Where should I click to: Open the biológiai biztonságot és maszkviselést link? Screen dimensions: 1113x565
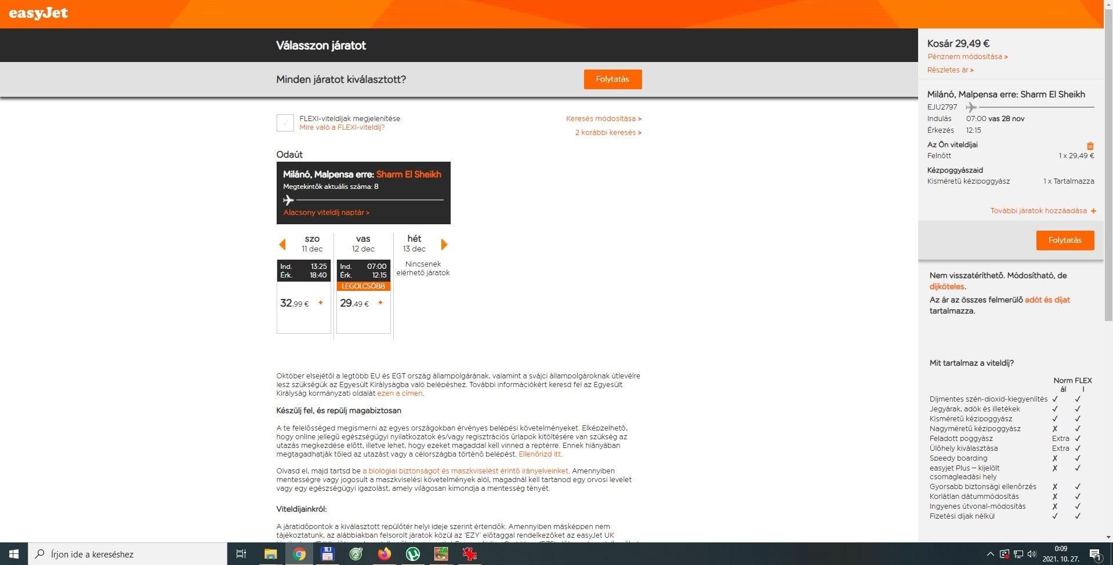465,471
